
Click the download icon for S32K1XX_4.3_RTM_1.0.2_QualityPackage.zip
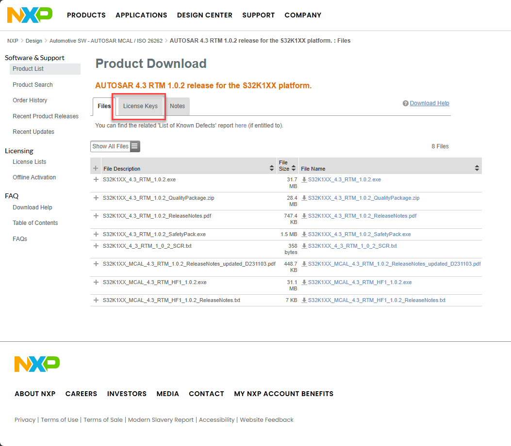click(304, 198)
